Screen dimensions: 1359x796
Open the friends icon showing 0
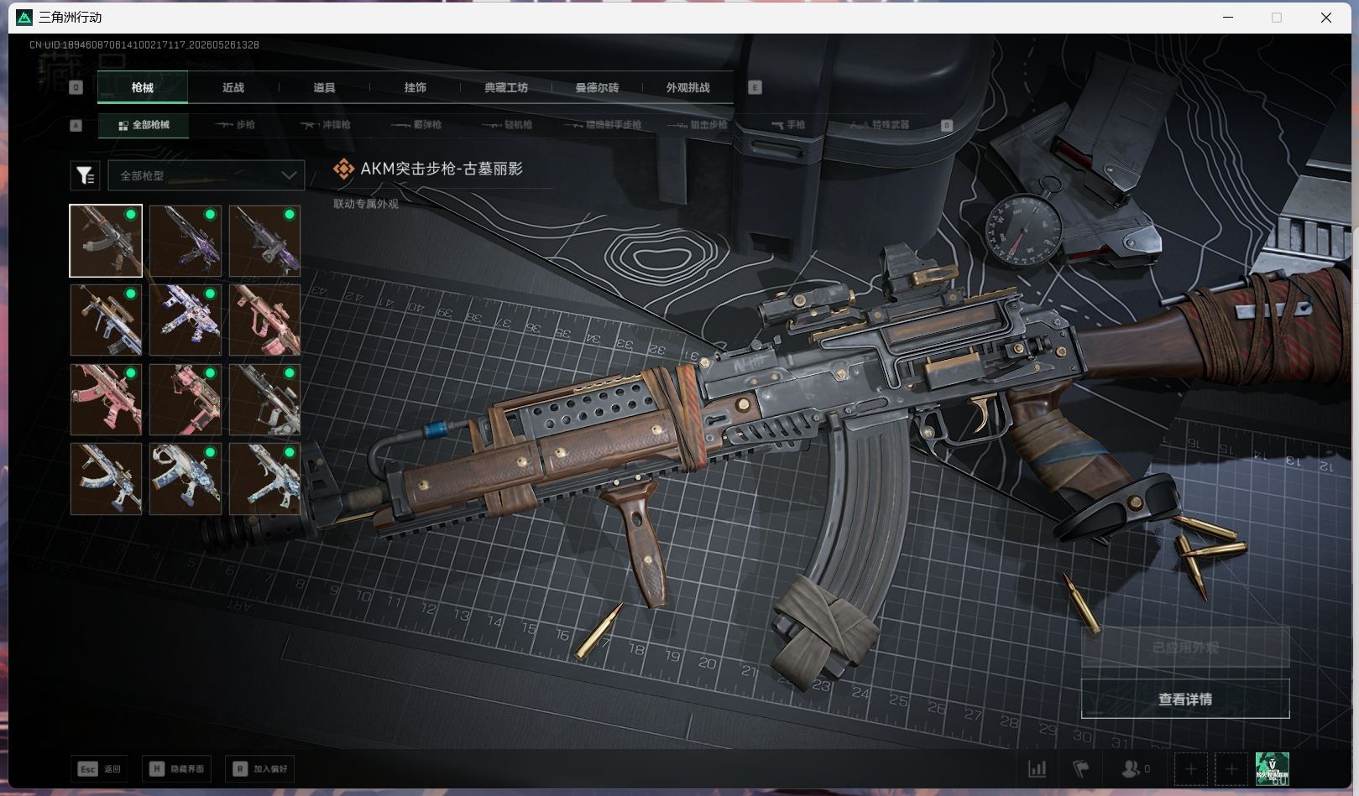(x=1137, y=768)
